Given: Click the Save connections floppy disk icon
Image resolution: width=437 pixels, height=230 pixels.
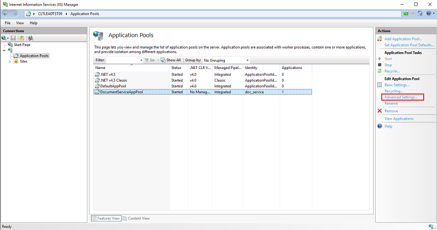Looking at the screenshot, I should point(13,38).
